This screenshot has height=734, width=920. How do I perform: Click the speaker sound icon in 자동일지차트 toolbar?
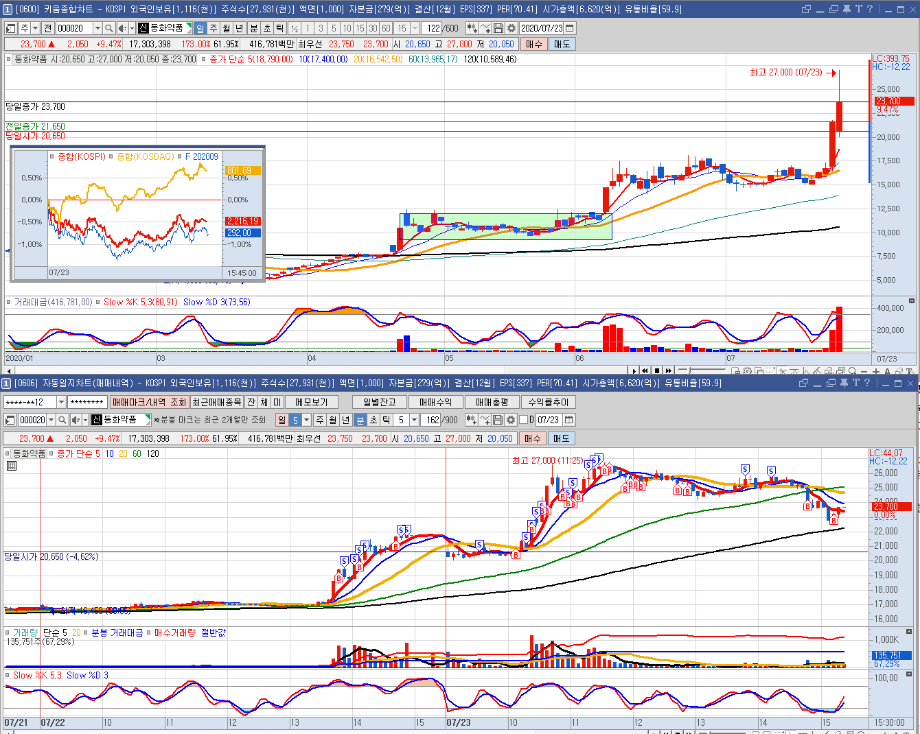click(x=76, y=419)
